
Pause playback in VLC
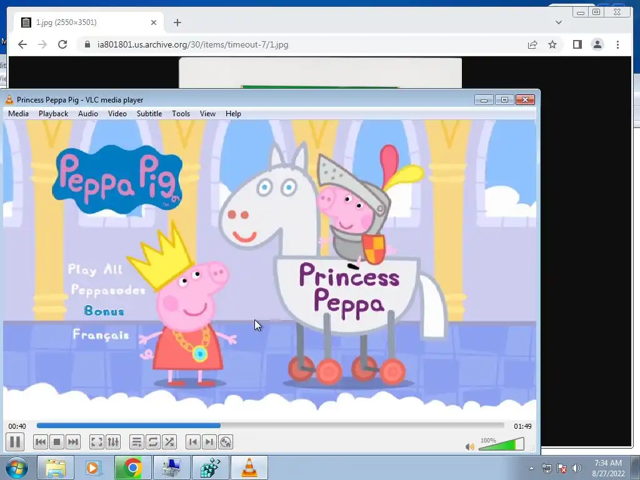(15, 442)
